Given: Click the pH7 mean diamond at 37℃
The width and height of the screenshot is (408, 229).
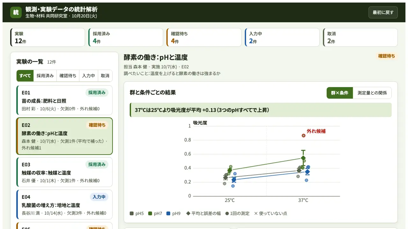Looking at the screenshot, I should pyautogui.click(x=303, y=158).
